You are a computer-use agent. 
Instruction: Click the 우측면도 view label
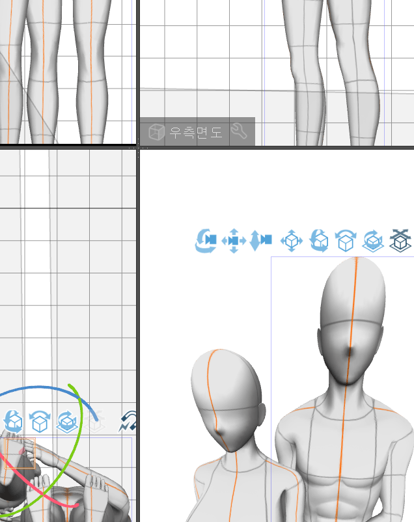click(x=195, y=133)
